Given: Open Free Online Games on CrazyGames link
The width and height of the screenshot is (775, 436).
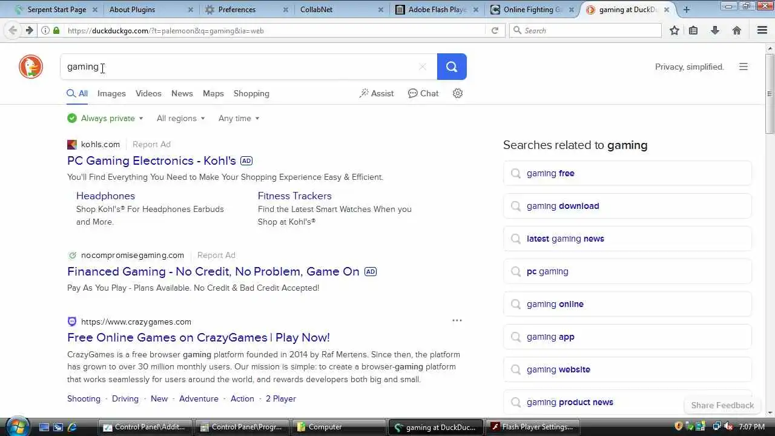Looking at the screenshot, I should coord(199,337).
